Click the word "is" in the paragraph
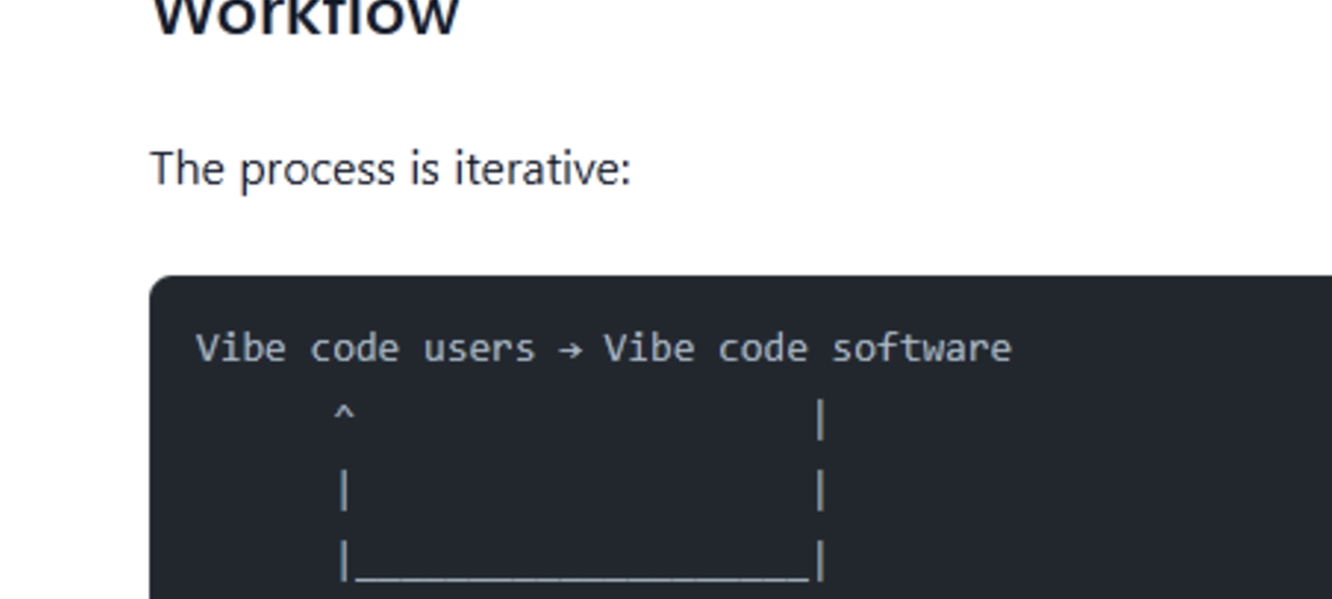The height and width of the screenshot is (599, 1332). pos(424,169)
